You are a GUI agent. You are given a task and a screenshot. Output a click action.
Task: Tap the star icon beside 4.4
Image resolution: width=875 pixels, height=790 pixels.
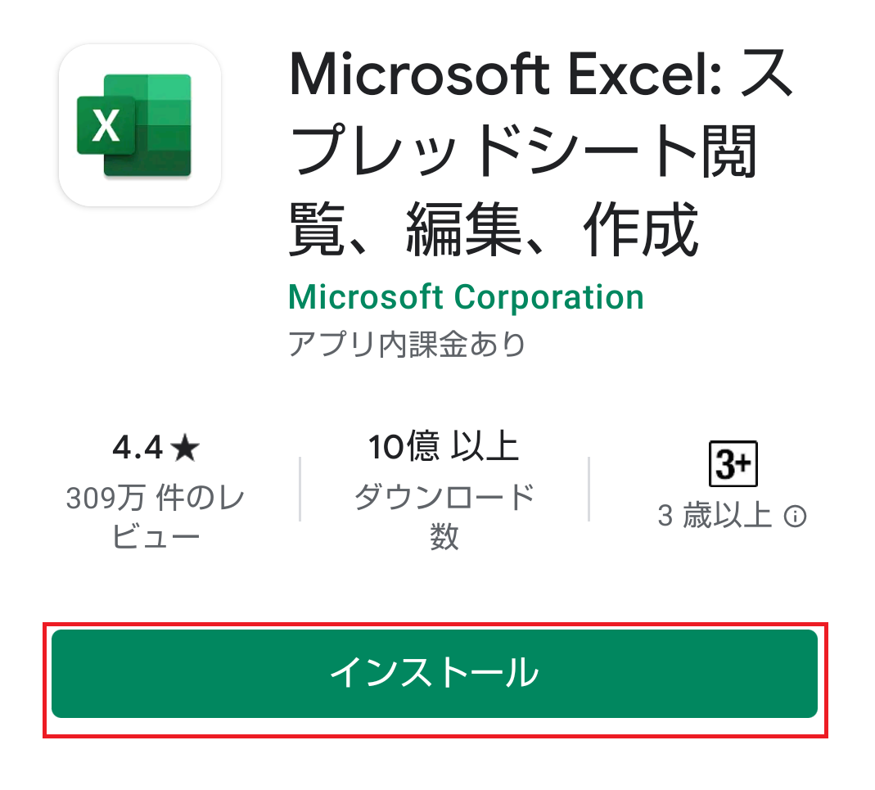(185, 449)
